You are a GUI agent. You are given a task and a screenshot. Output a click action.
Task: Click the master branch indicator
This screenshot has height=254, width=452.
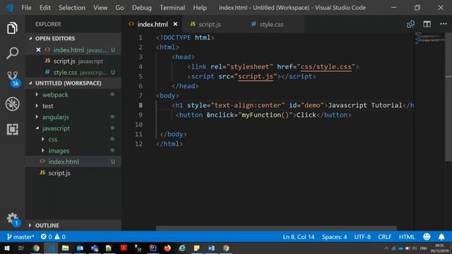click(x=20, y=237)
